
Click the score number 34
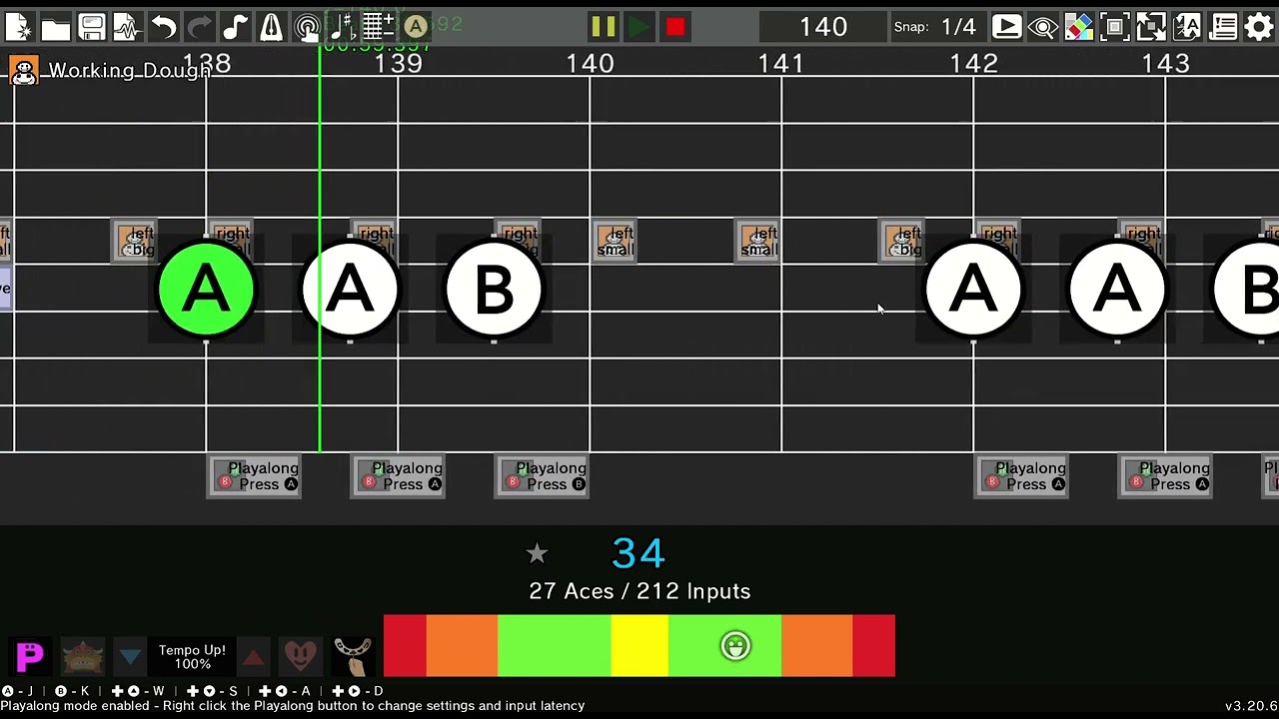639,553
